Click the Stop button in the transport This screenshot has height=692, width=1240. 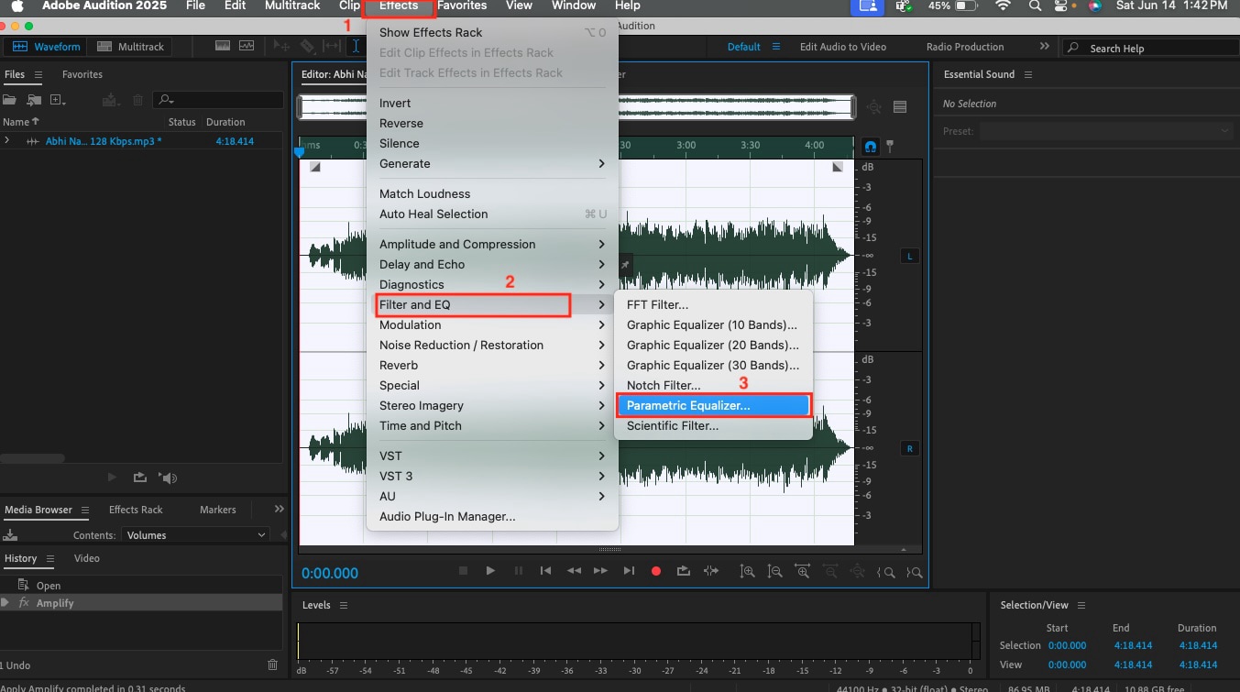coord(463,571)
